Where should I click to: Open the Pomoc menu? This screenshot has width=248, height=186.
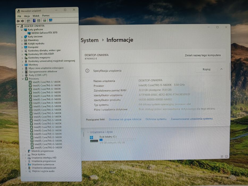tap(46, 15)
